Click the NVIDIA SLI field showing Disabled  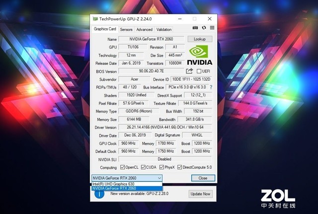[x=164, y=159]
